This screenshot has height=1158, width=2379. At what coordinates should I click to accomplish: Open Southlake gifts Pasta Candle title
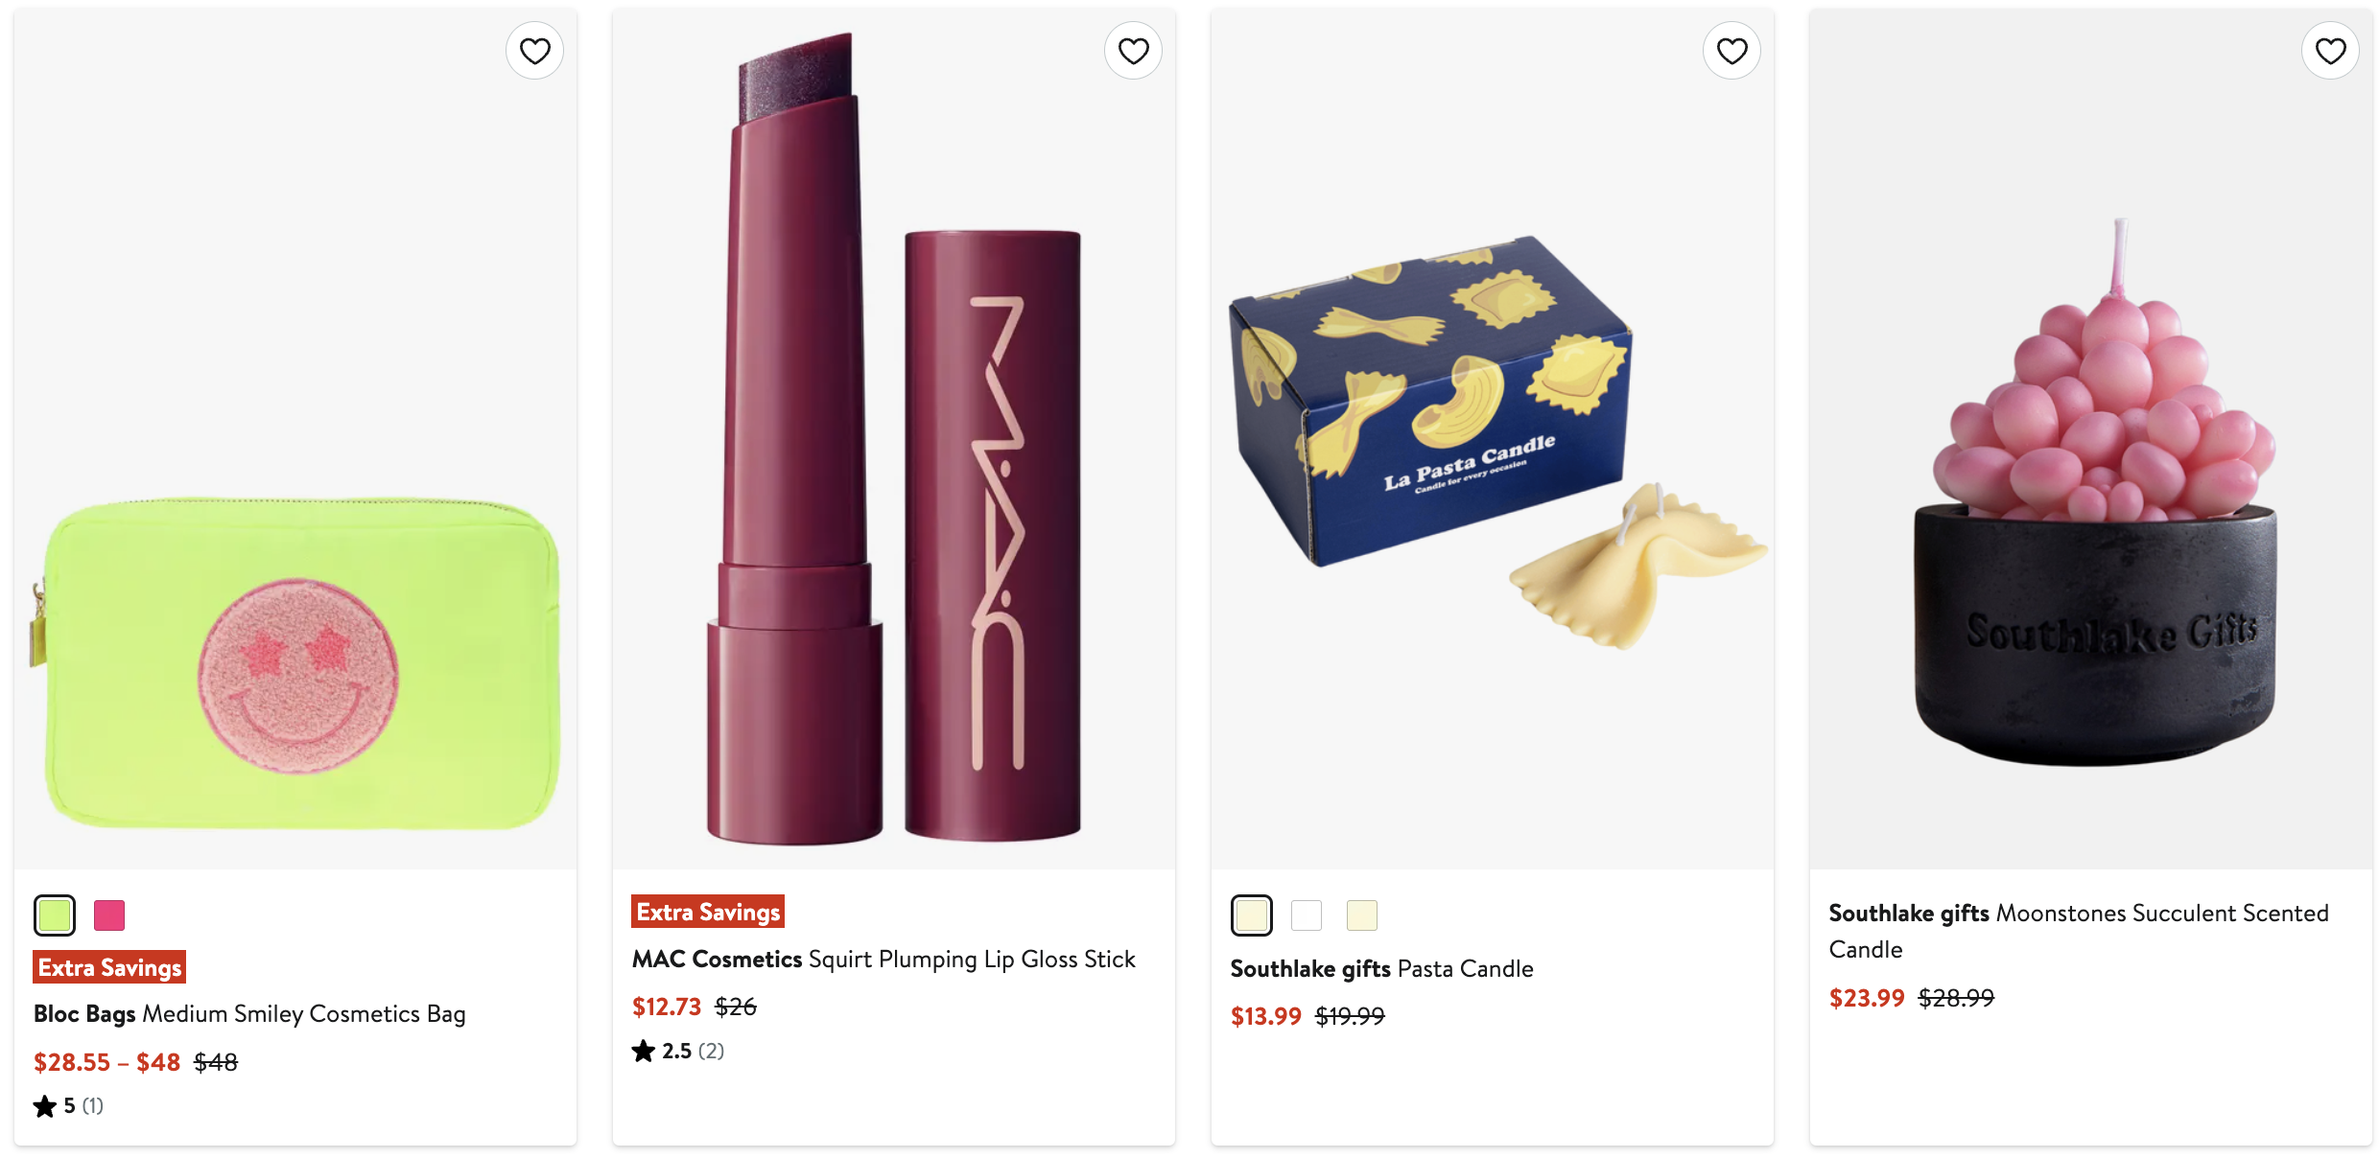[x=1381, y=969]
